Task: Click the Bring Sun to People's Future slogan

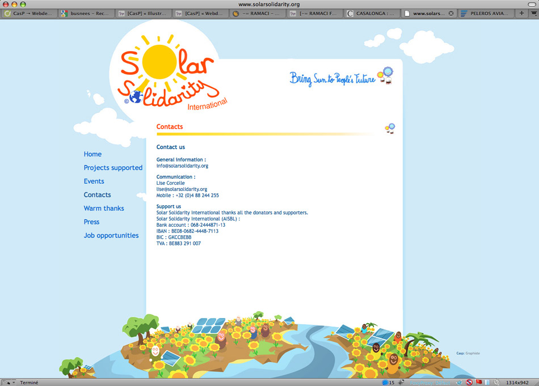Action: click(332, 78)
